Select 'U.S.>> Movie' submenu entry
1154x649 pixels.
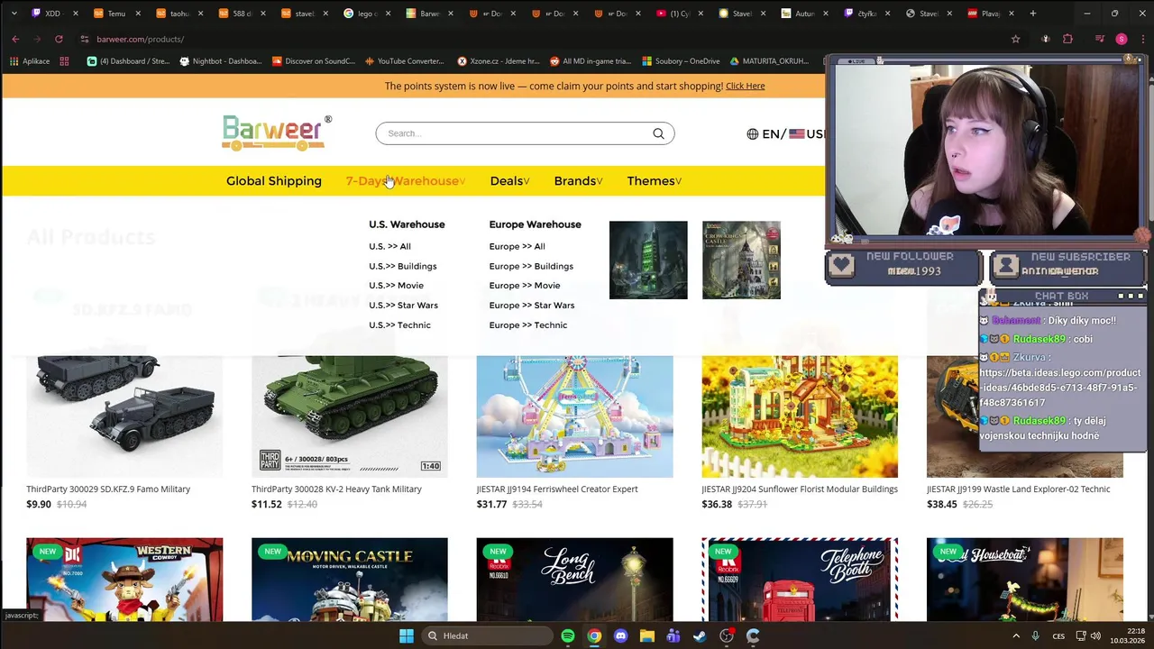pyautogui.click(x=396, y=286)
